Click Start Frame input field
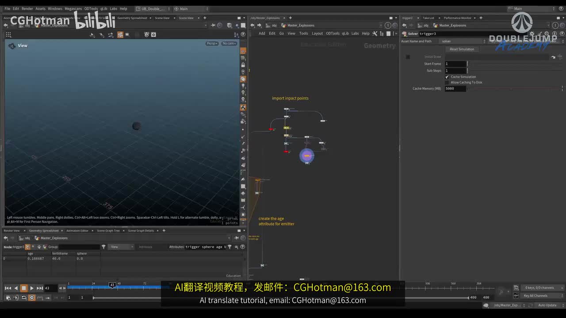Viewport: 566px width, 318px height. point(455,64)
